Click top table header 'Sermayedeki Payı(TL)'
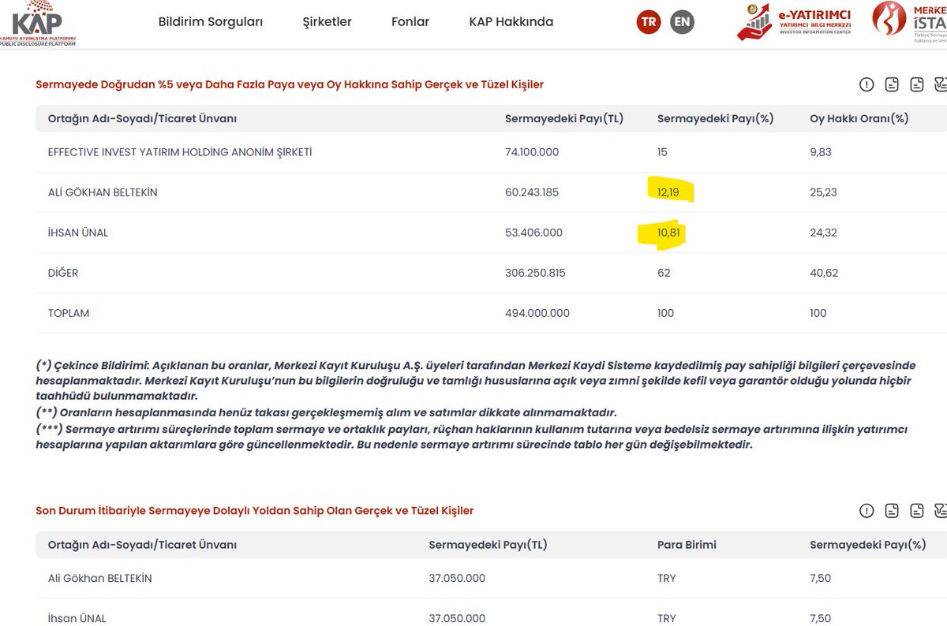947x626 pixels. coord(564,119)
